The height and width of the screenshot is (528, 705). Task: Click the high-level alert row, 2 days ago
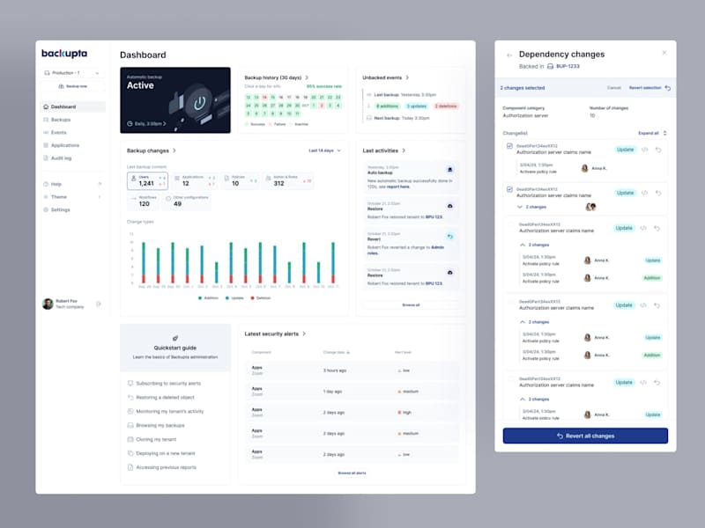352,412
